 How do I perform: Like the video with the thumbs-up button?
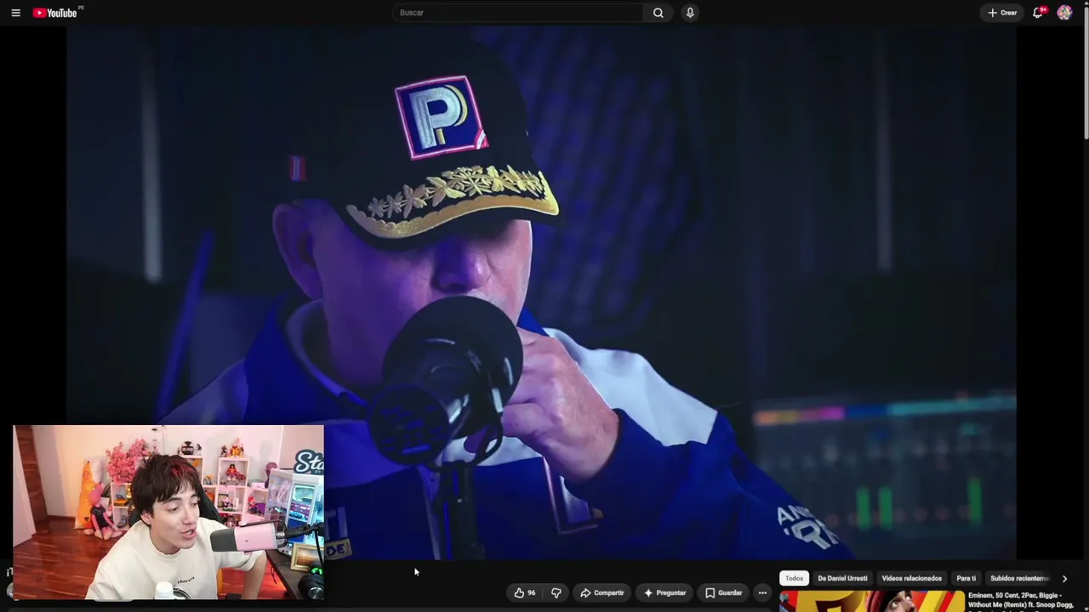[525, 593]
